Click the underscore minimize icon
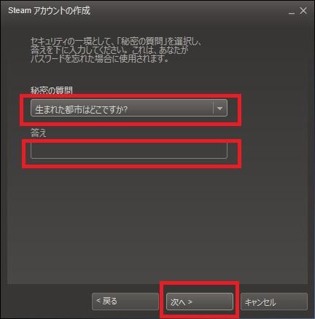This screenshot has width=315, height=319. (x=292, y=13)
